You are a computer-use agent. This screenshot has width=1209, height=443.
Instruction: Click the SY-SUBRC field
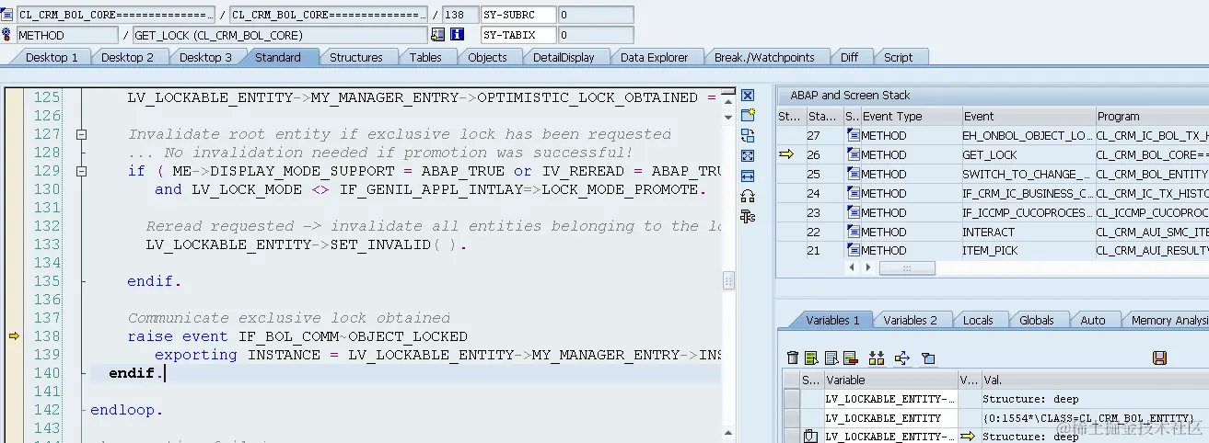click(518, 15)
